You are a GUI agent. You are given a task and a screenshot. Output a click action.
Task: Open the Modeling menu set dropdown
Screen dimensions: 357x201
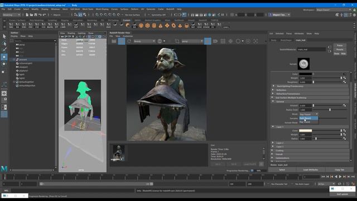click(x=11, y=15)
